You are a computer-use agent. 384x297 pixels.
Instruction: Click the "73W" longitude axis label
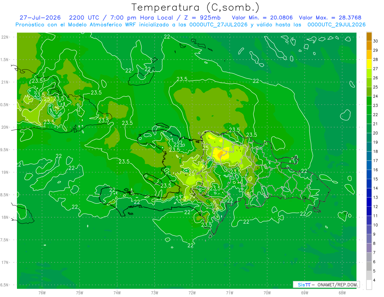[155, 293]
